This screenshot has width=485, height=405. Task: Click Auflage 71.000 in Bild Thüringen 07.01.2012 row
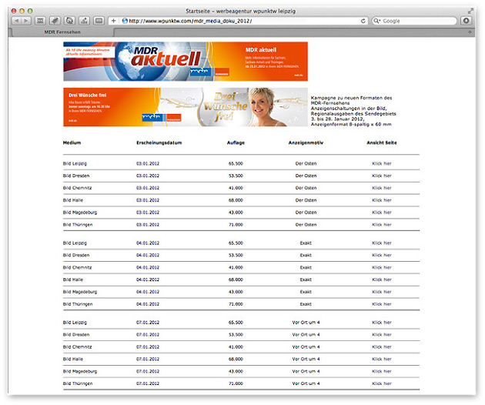click(236, 383)
